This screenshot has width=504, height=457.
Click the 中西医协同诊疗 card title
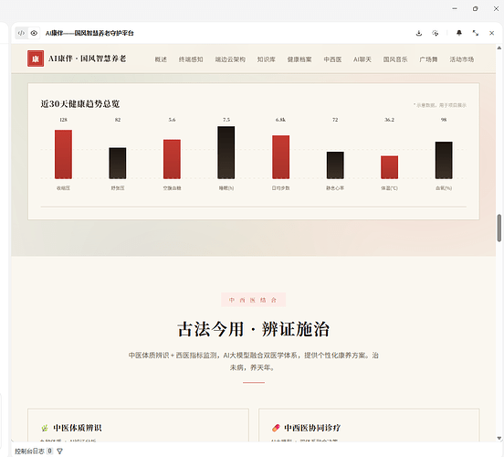[312, 428]
